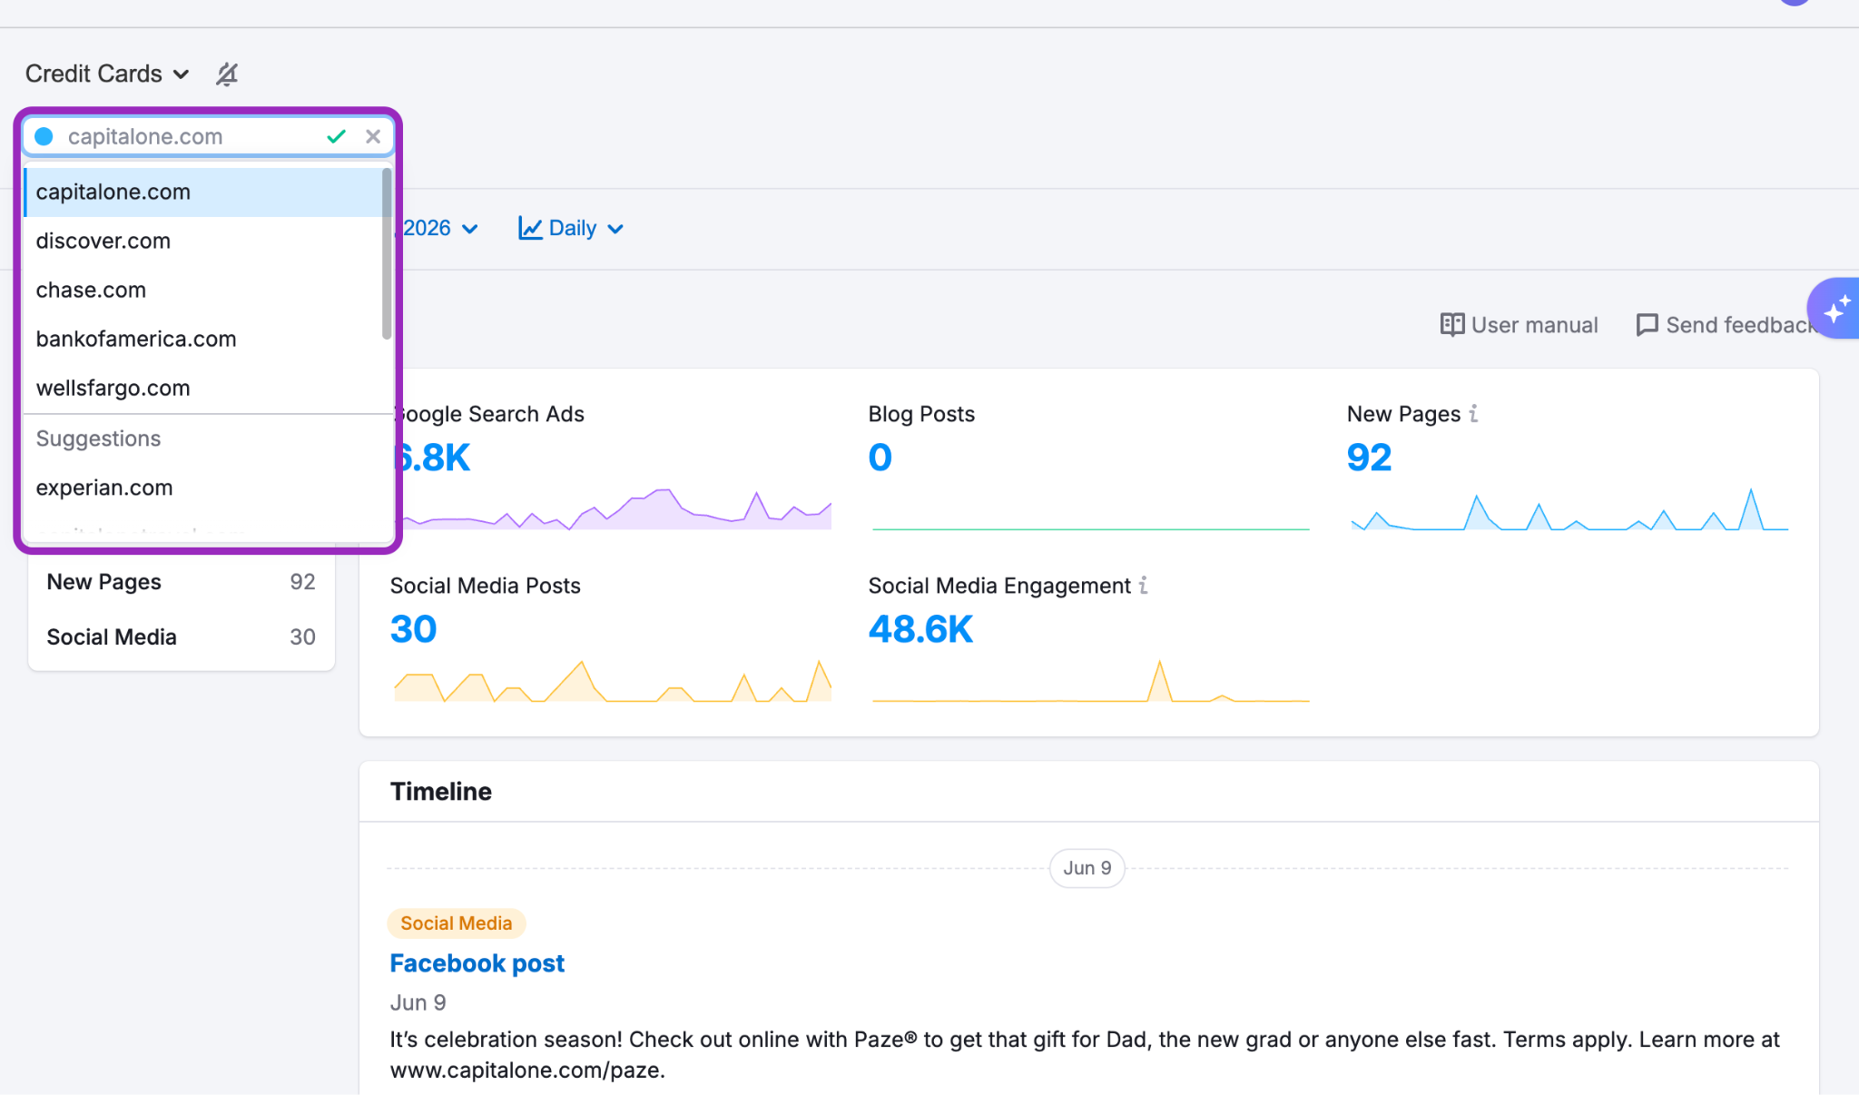Select New Pages in the sidebar

[182, 582]
